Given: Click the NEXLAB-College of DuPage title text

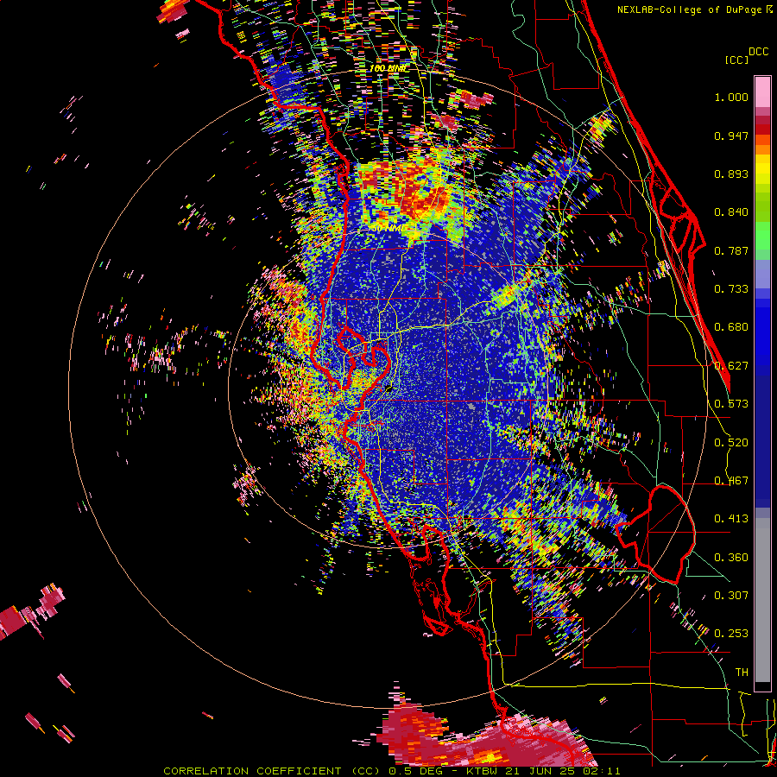Looking at the screenshot, I should [692, 9].
